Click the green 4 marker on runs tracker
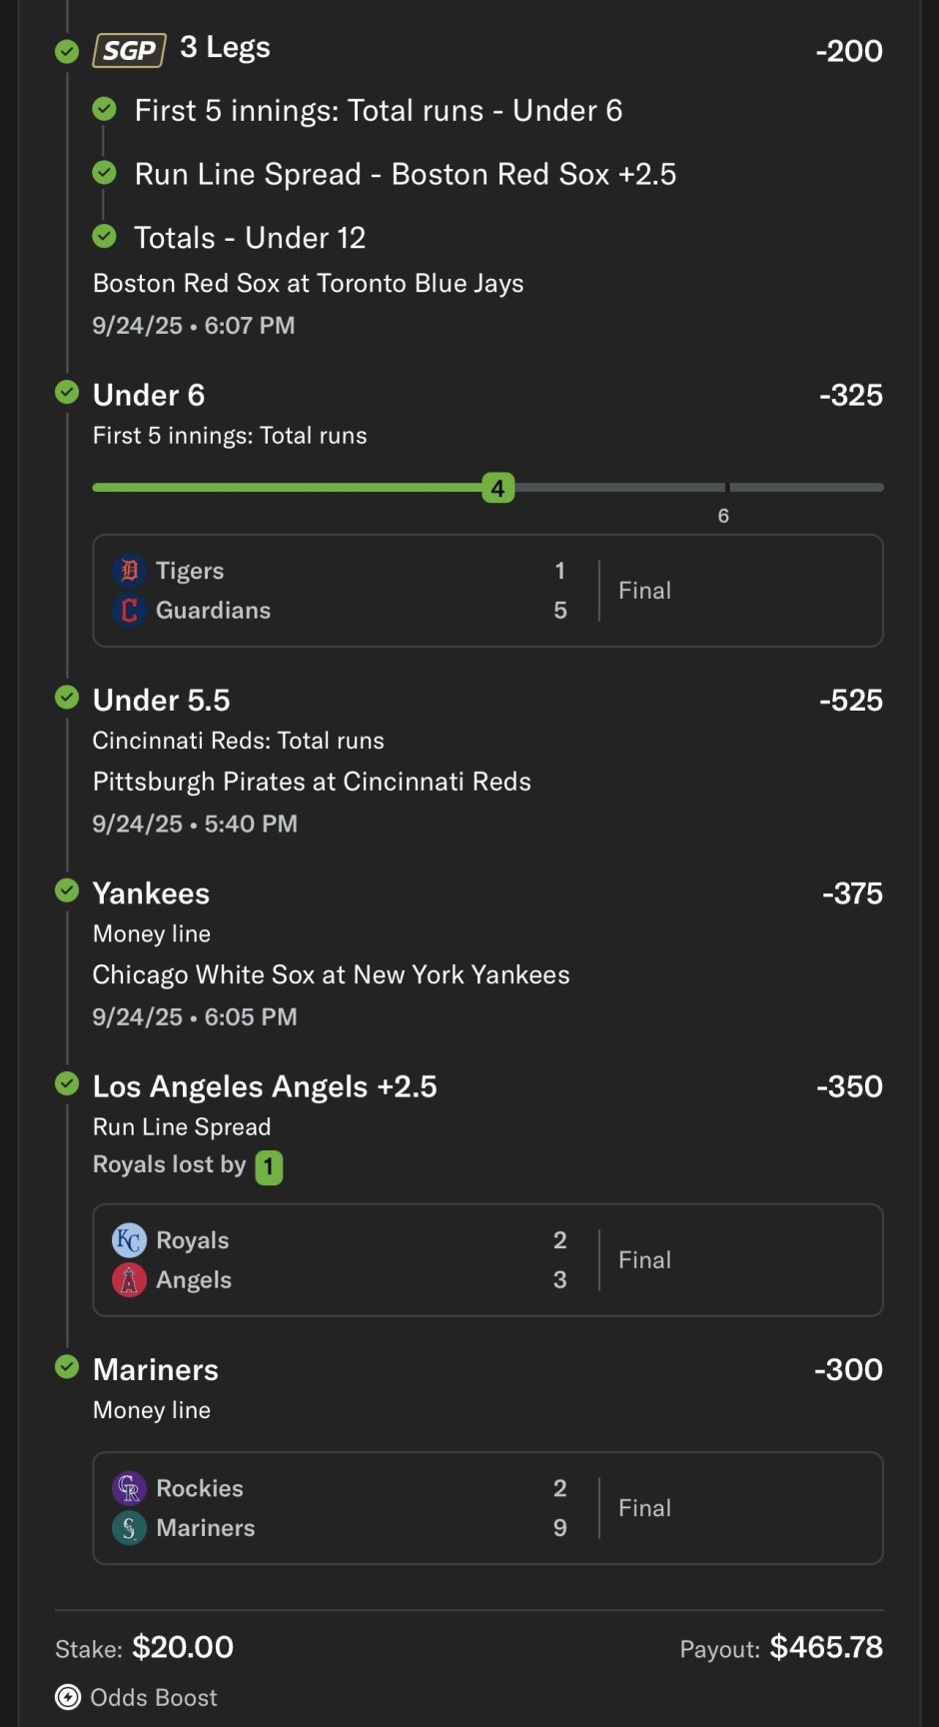This screenshot has height=1727, width=939. 497,489
